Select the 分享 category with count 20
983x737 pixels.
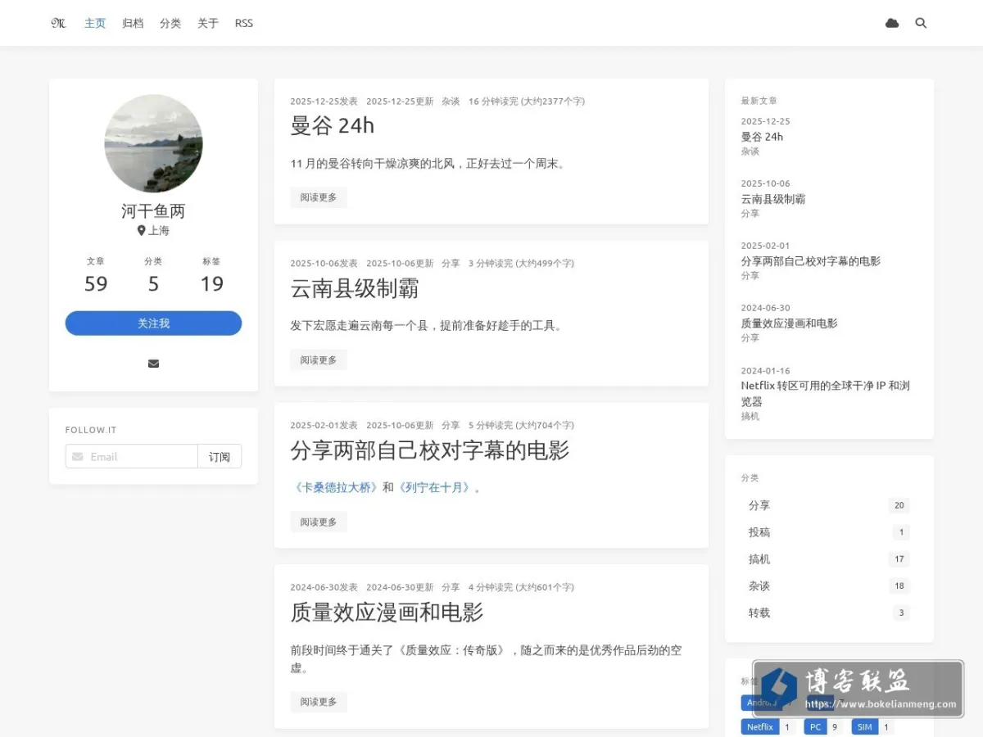pyautogui.click(x=829, y=505)
